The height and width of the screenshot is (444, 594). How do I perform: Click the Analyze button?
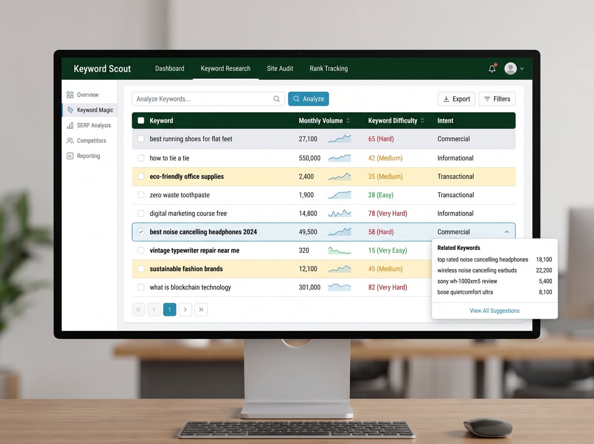(308, 99)
